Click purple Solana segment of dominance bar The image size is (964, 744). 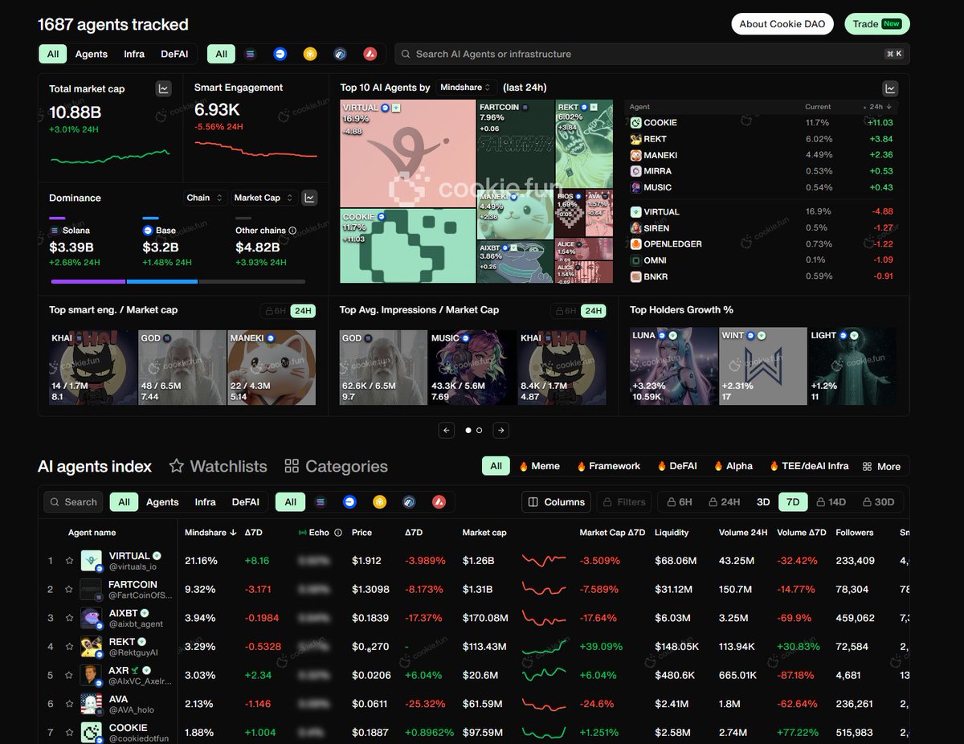click(88, 281)
